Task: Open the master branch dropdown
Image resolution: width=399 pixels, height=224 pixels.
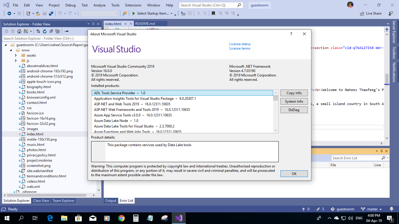Action: (x=371, y=209)
